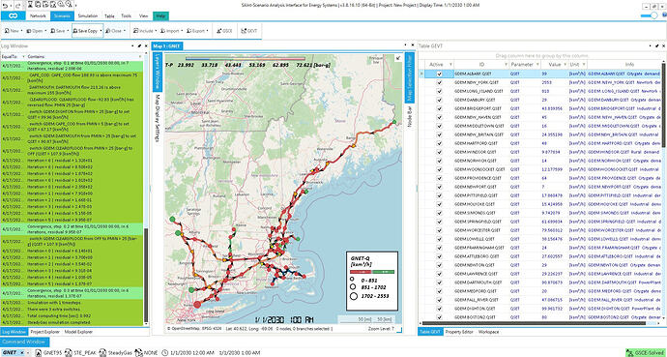This screenshot has width=667, height=357.
Task: Click the filter icon on the Active column
Action: [449, 65]
